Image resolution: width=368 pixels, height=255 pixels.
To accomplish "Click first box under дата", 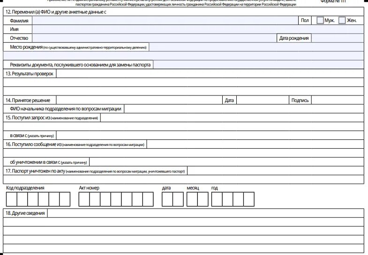I will (x=167, y=199).
